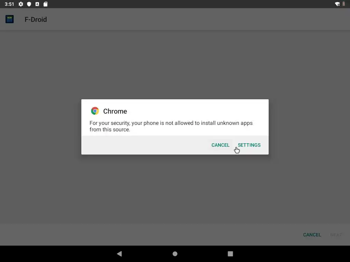Click the 3:51 clock
Screen dimensions: 350x262
click(9, 4)
